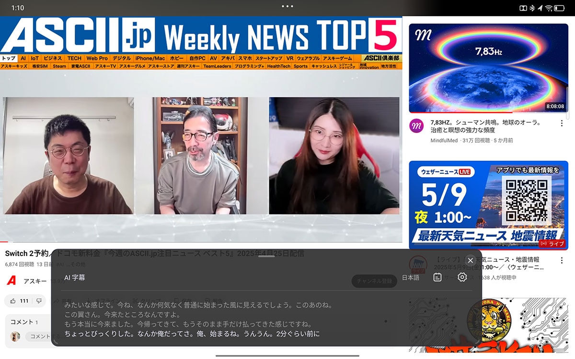
Task: Click the transcript copy icon in the caption panel
Action: pyautogui.click(x=437, y=277)
